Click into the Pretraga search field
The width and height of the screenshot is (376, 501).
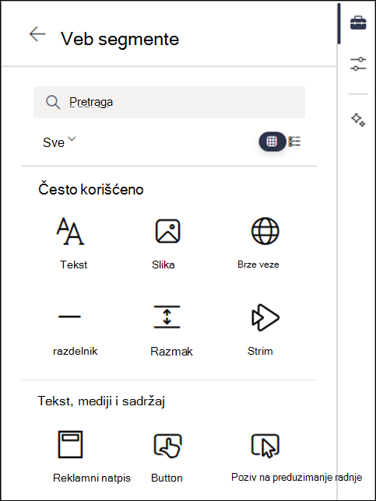point(169,102)
